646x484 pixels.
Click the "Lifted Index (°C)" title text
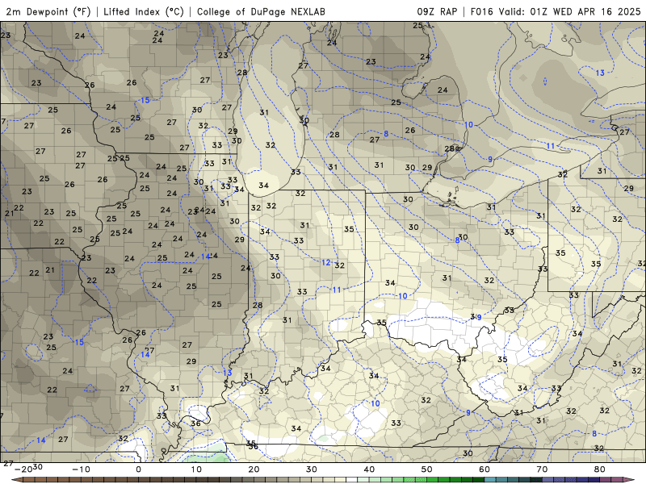[144, 11]
